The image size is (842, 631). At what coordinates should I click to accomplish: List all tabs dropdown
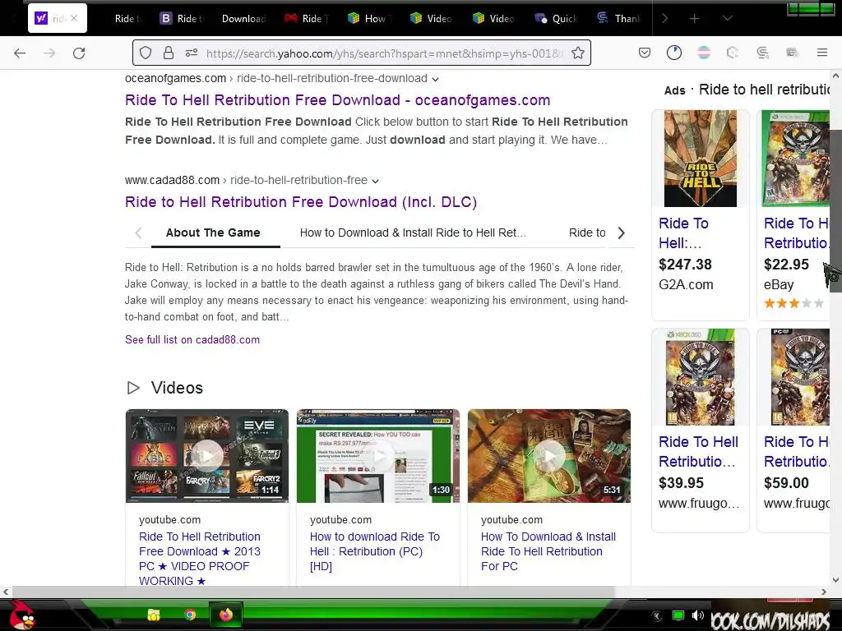(727, 18)
